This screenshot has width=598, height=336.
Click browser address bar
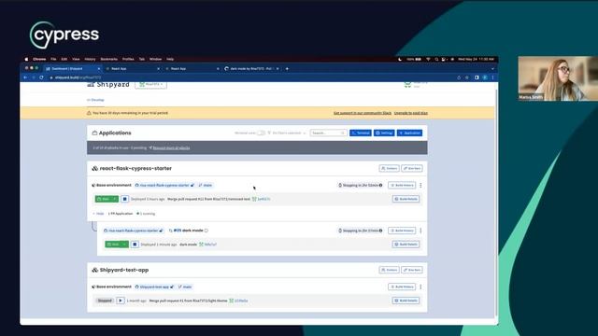(x=251, y=77)
